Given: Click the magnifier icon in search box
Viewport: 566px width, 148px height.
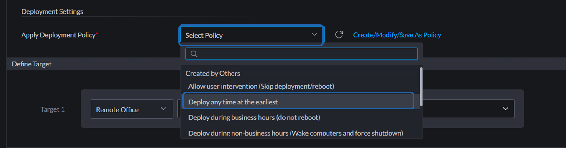Looking at the screenshot, I should point(194,54).
